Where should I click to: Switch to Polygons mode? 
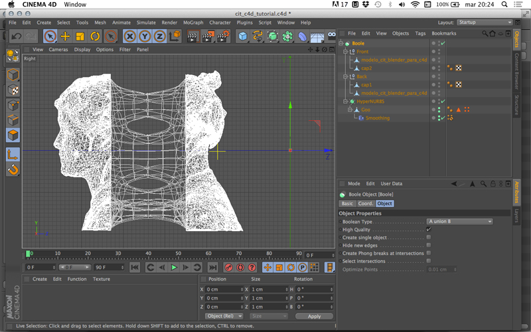click(x=13, y=135)
